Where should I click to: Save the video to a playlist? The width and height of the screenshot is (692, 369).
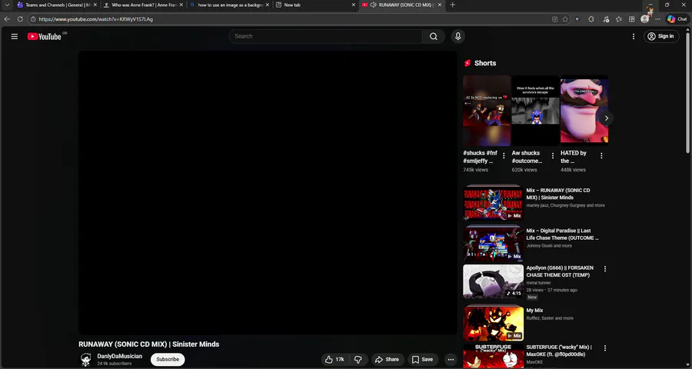(422, 359)
